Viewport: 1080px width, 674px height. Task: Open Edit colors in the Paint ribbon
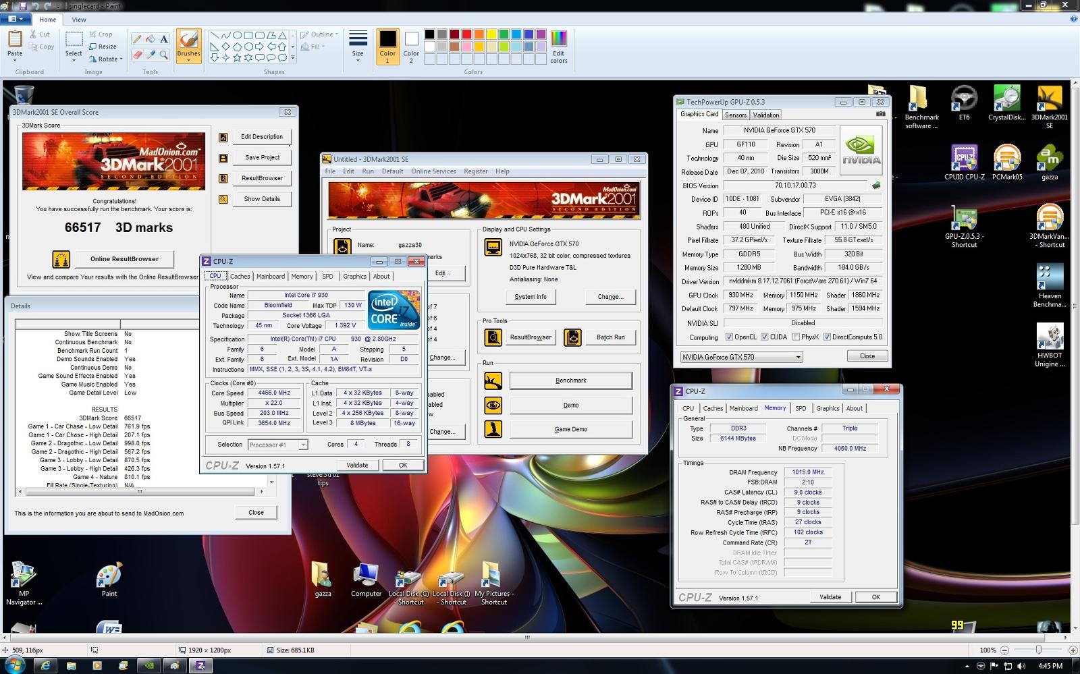[x=558, y=47]
